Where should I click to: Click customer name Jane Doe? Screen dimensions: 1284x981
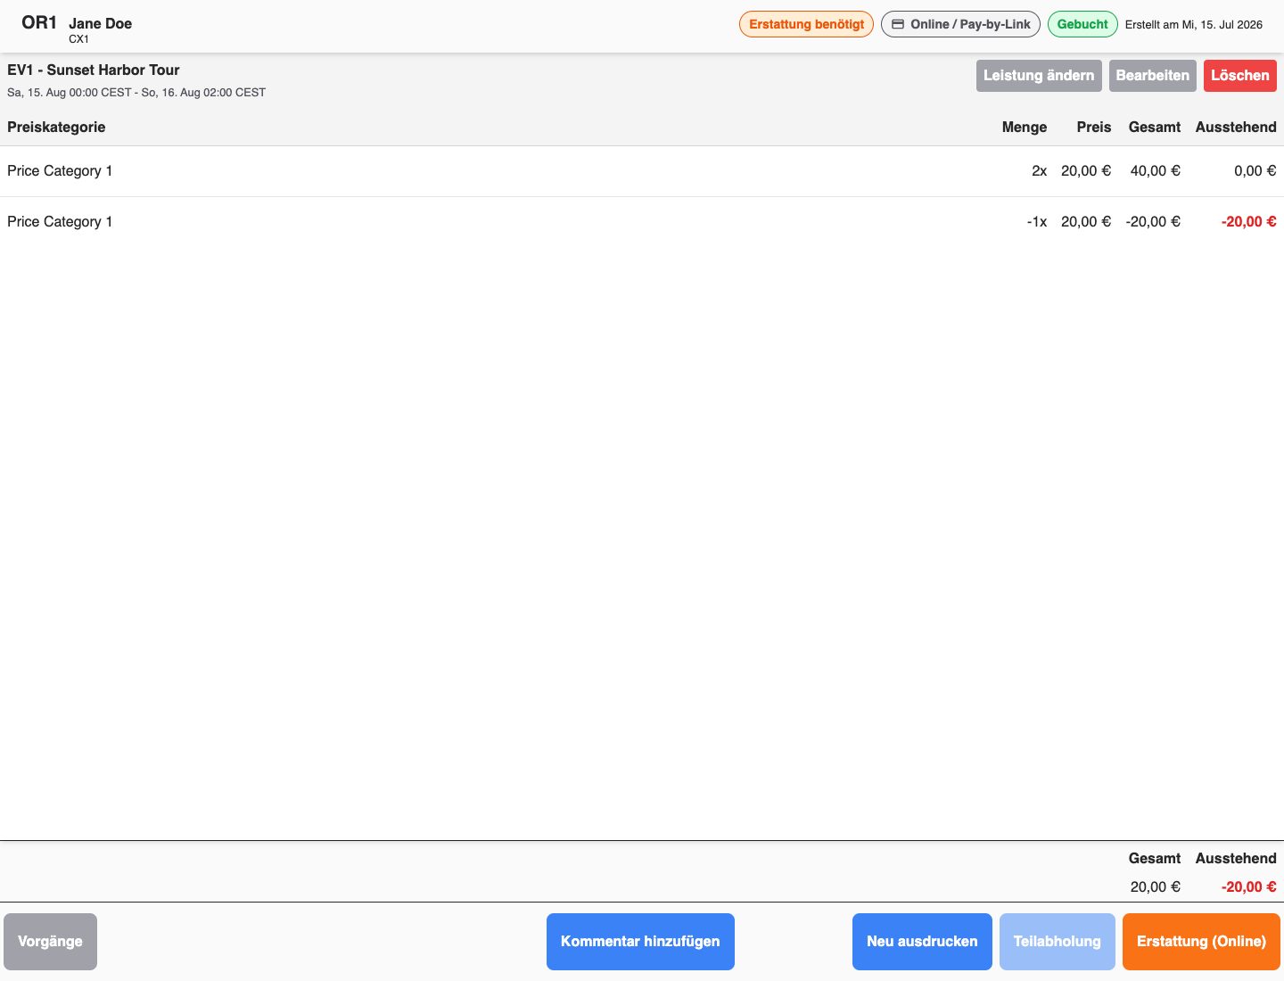tap(100, 24)
